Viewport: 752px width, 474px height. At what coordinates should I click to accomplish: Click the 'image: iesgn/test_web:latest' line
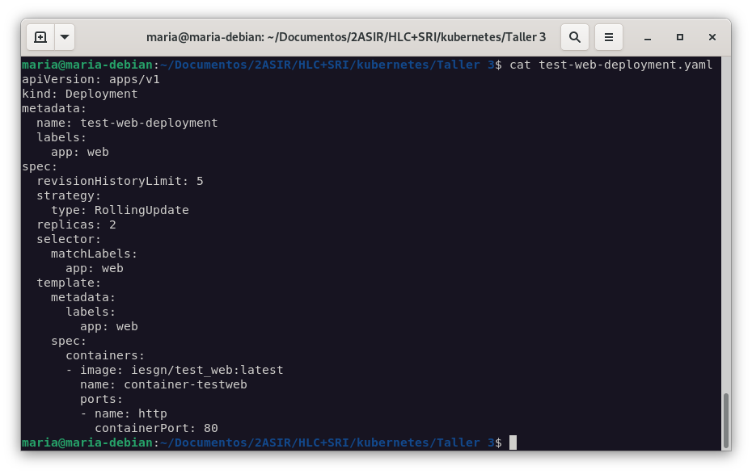(x=181, y=370)
